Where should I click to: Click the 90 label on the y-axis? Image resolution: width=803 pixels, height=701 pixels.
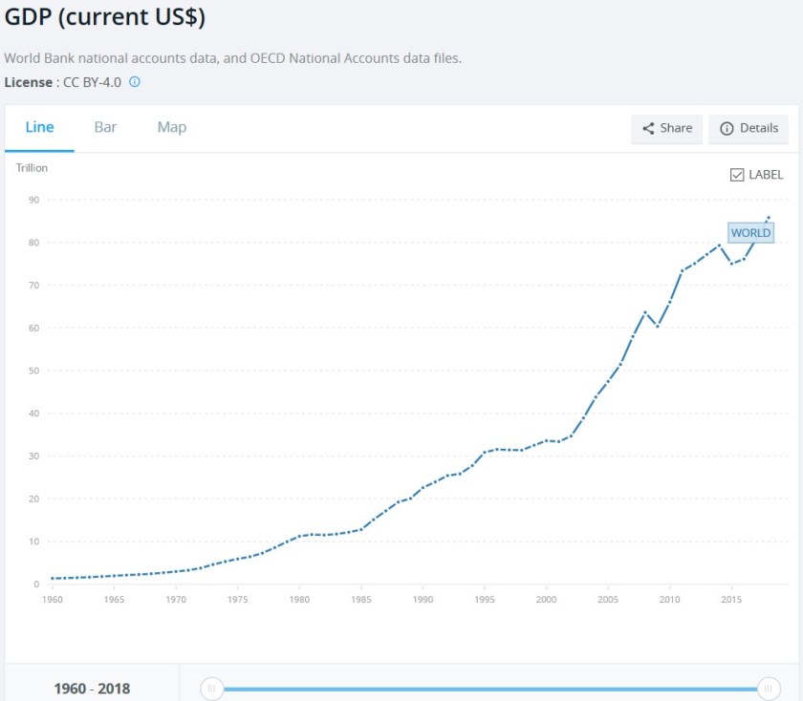coord(33,200)
